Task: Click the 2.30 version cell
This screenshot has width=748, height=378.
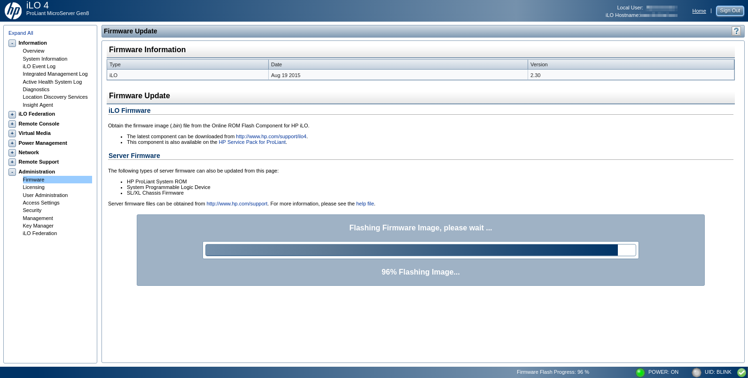Action: tap(631, 75)
